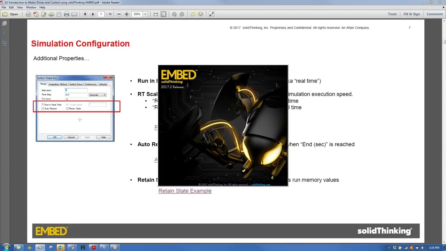Follow the Retain State Example link
Image resolution: width=446 pixels, height=251 pixels.
click(x=185, y=191)
